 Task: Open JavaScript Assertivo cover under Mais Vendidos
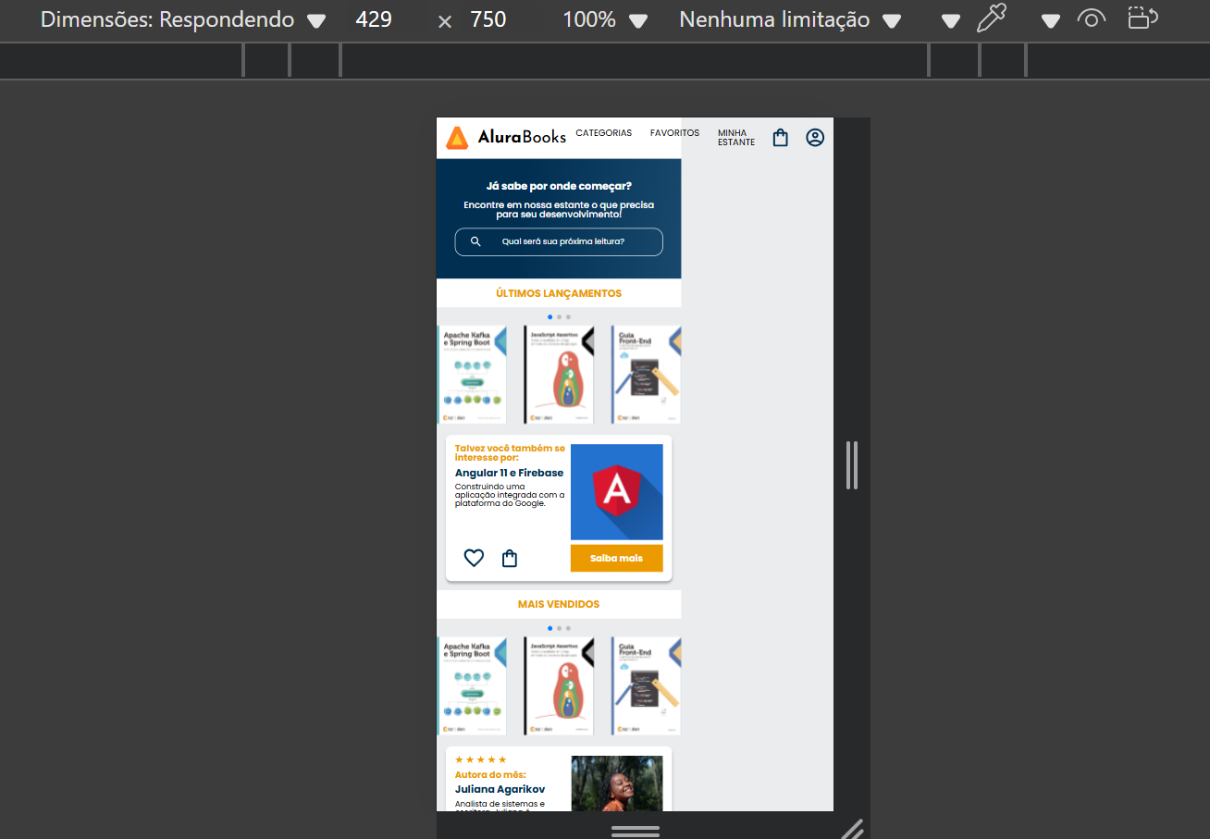click(x=559, y=685)
